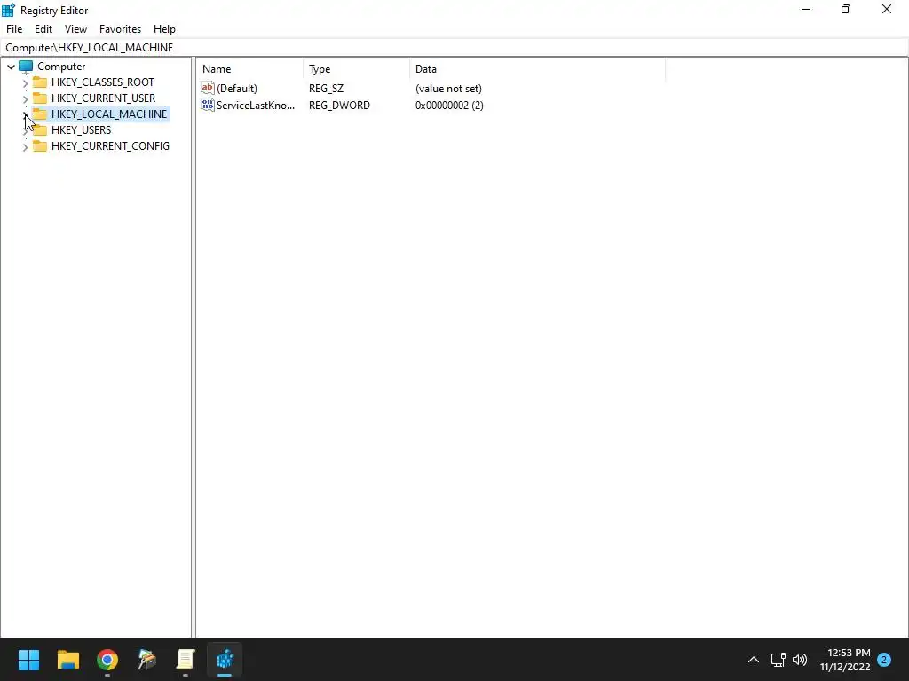Screen dimensions: 909x681
Task: Sort values by the Type column header
Action: [x=357, y=69]
